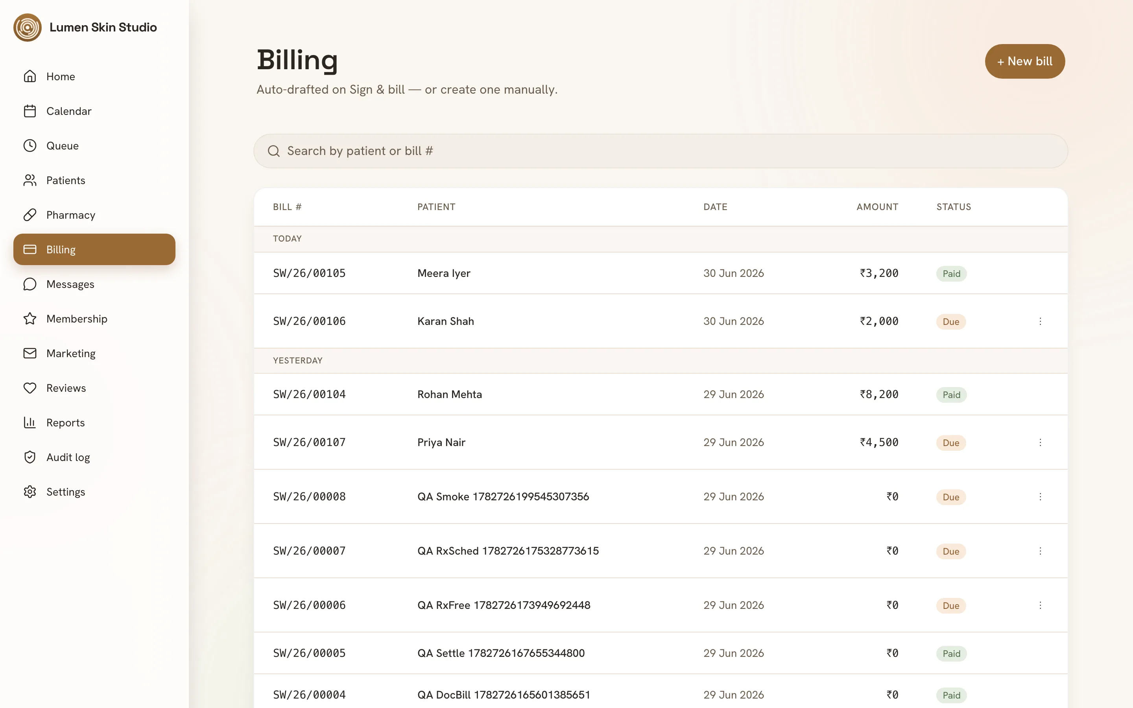Click the BILL # column header

pos(288,207)
